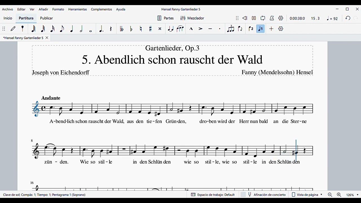Select the whole note duration
361x203 pixels.
click(91, 31)
